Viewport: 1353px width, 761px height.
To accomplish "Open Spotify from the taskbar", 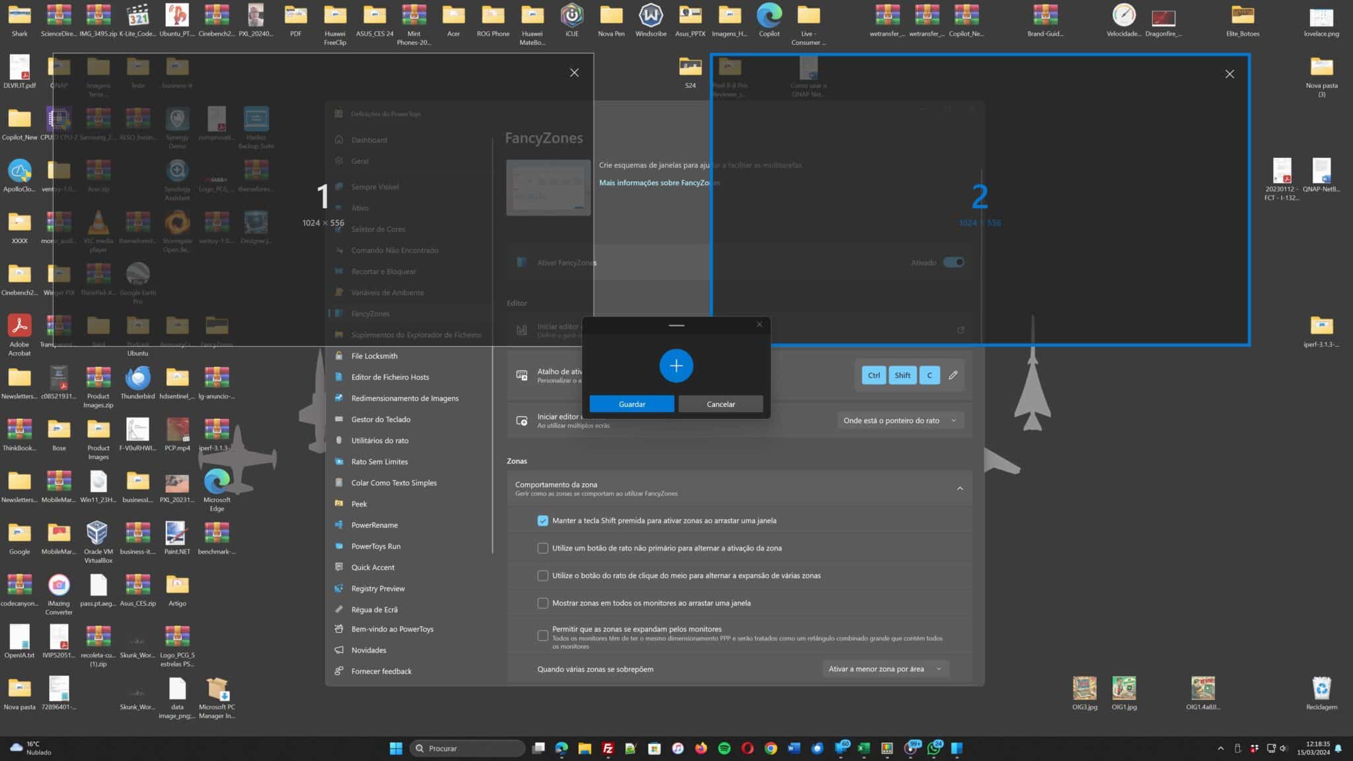I will (x=724, y=748).
